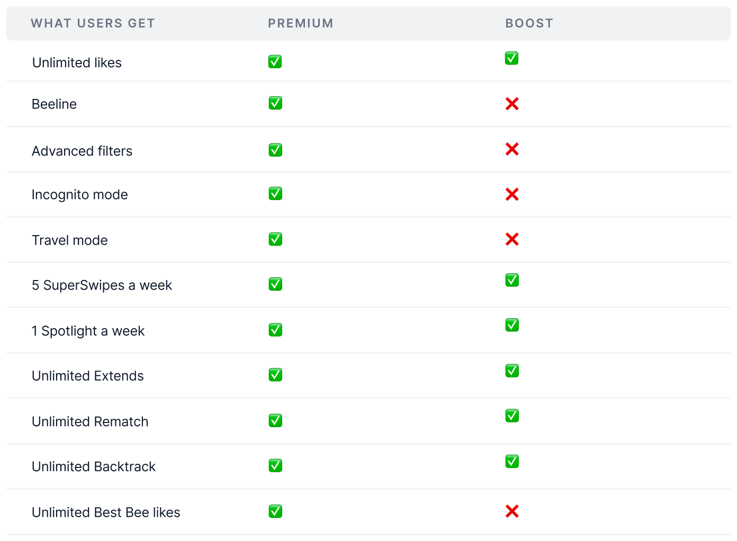Click the BOOST column header
737x541 pixels.
coord(529,23)
